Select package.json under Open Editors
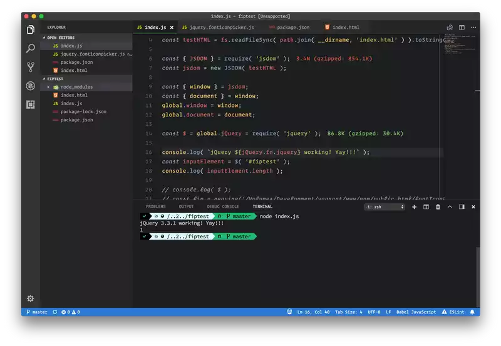 click(86, 62)
